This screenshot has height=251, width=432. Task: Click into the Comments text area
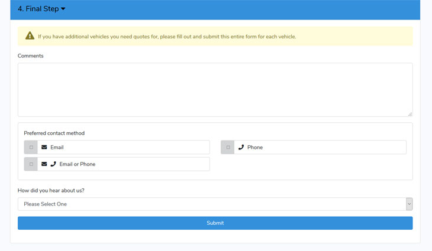(215, 90)
